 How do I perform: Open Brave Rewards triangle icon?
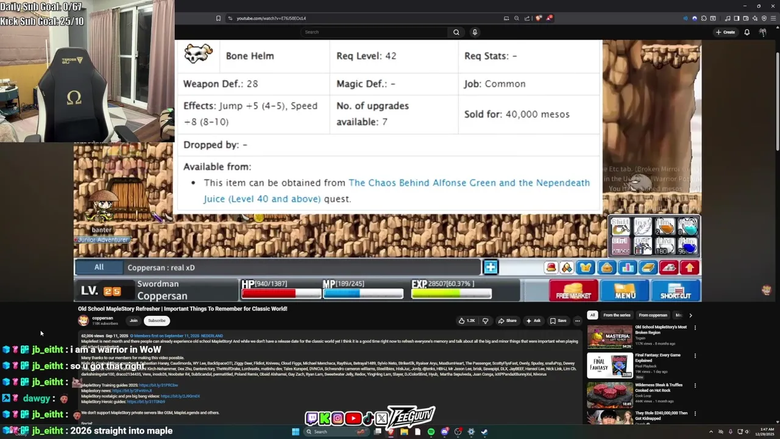550,18
